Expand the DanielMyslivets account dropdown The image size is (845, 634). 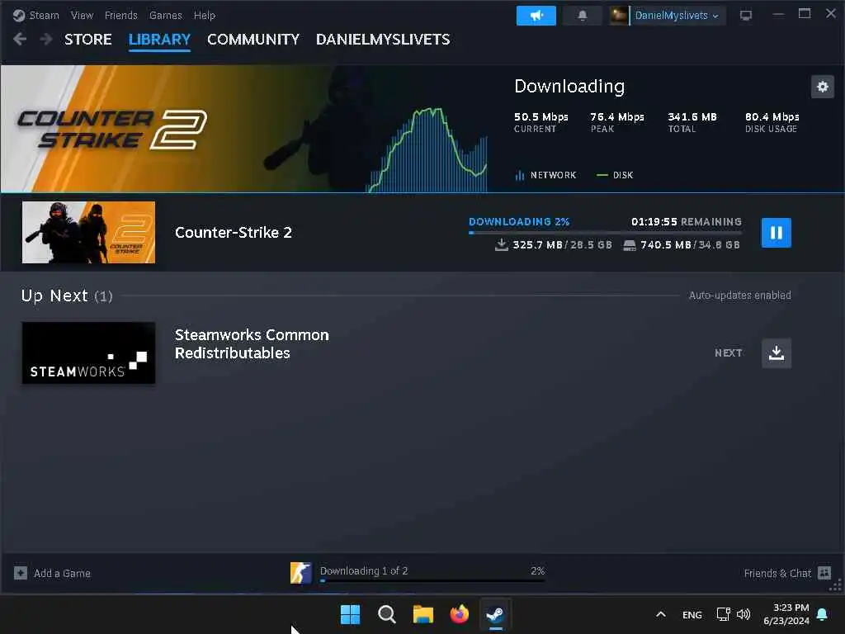[677, 16]
